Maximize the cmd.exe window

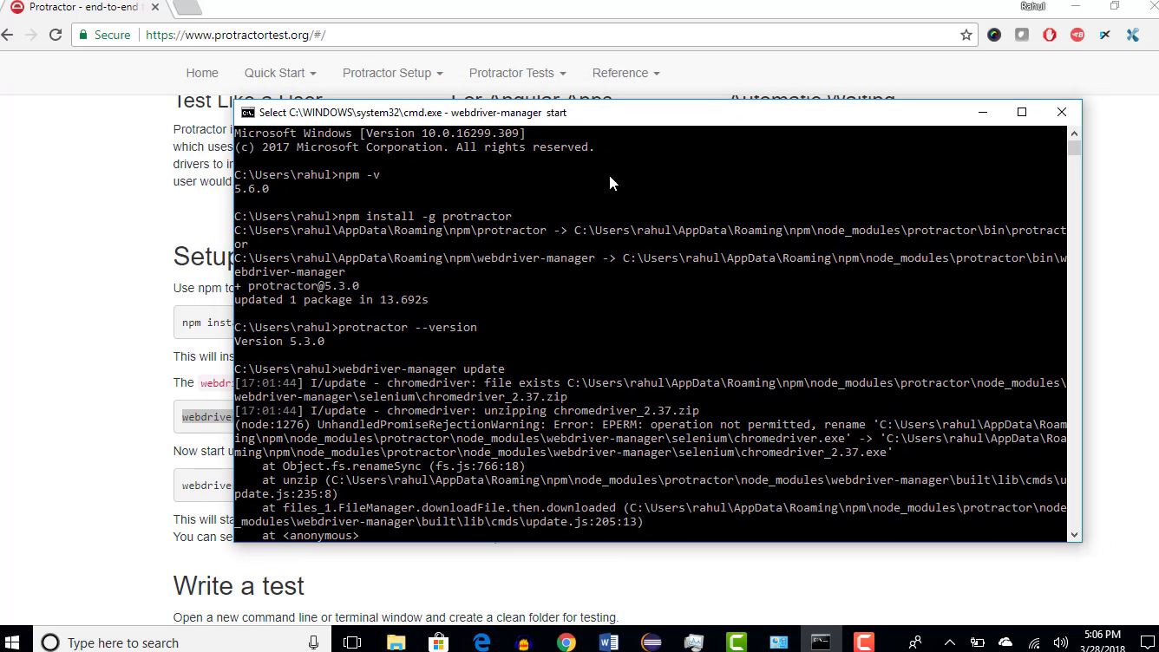(1022, 112)
